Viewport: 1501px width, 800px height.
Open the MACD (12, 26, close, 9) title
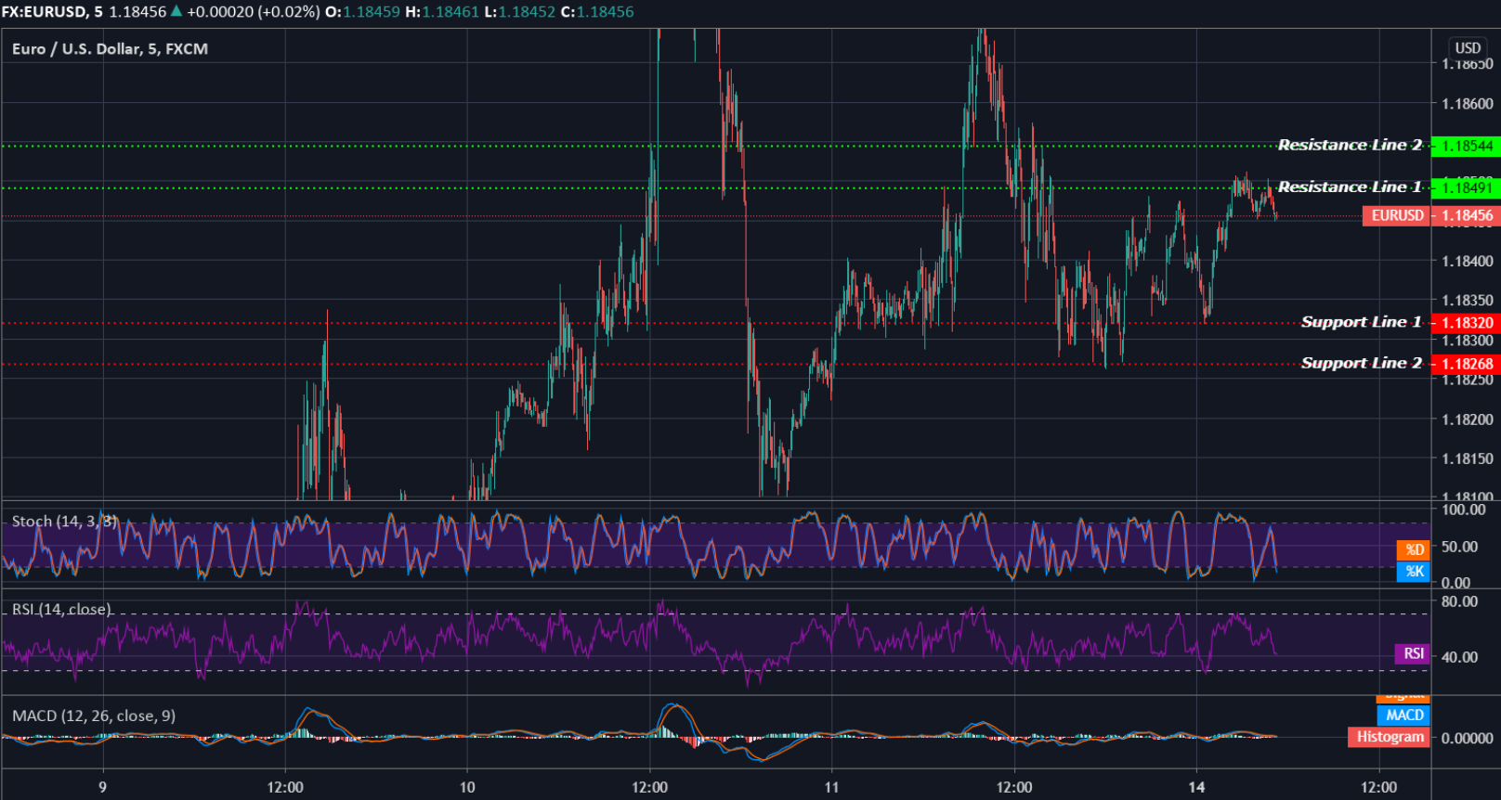pyautogui.click(x=94, y=716)
